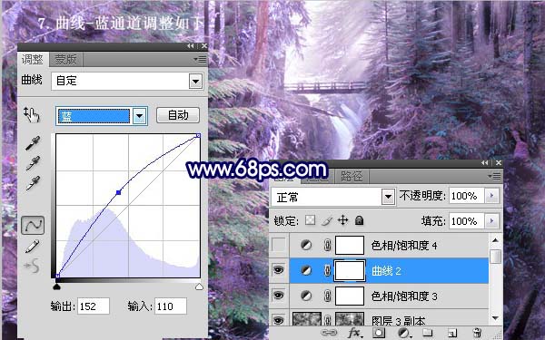Screen dimensions: 545x340
Task: Click the black point input slider
Action: click(56, 287)
